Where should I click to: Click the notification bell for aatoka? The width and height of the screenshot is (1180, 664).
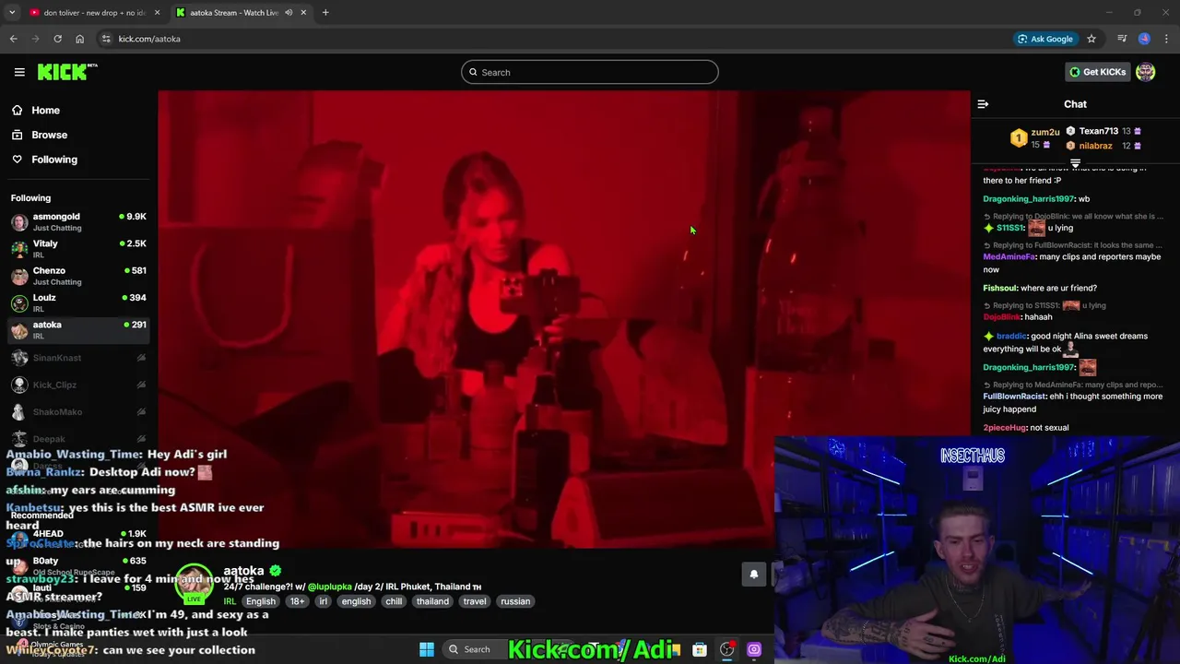[x=754, y=574]
